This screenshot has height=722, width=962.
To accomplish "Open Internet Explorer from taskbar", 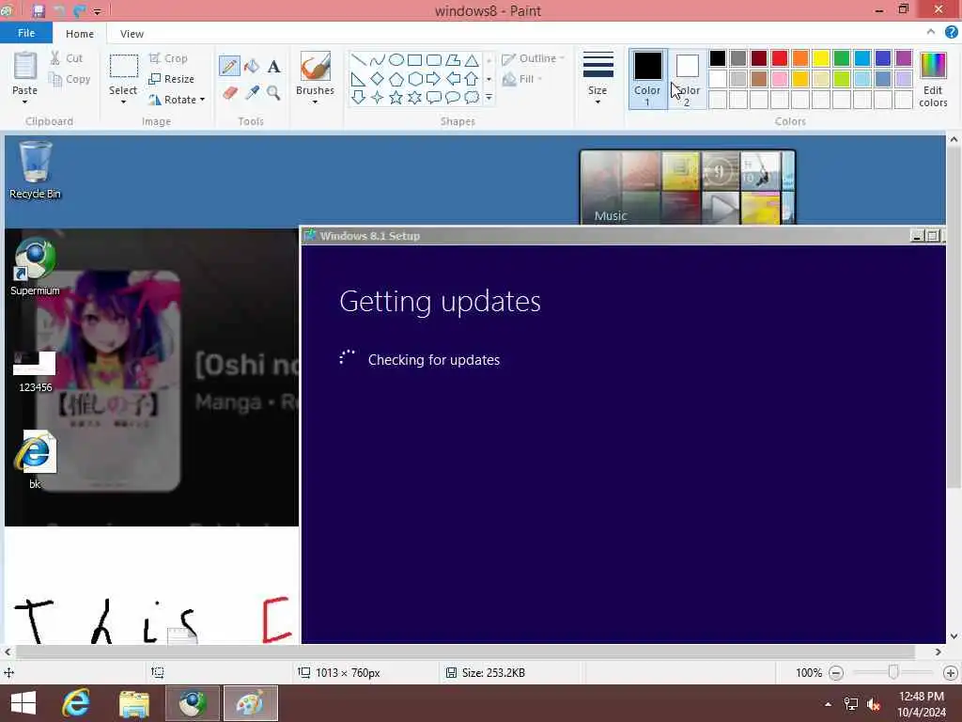I will (x=76, y=703).
